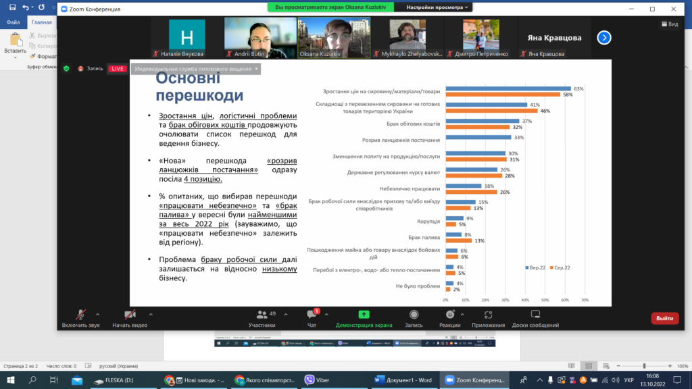Expand chat options arrow

[x=326, y=315]
